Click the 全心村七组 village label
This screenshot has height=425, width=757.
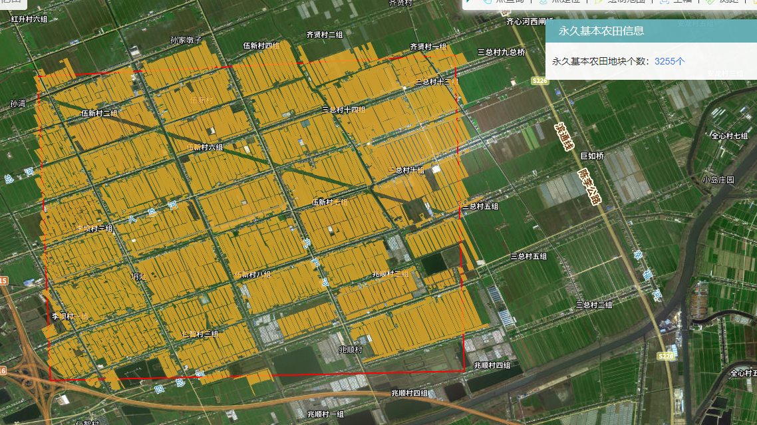pyautogui.click(x=730, y=136)
